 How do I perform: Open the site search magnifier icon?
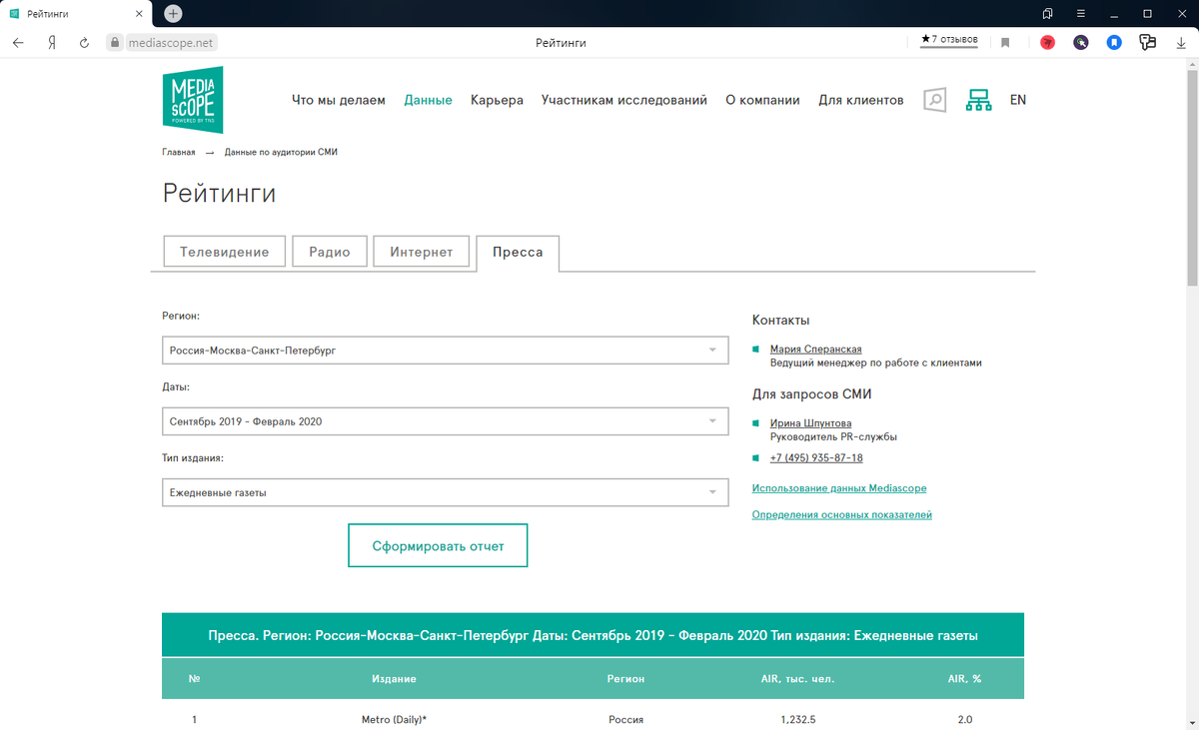point(934,100)
